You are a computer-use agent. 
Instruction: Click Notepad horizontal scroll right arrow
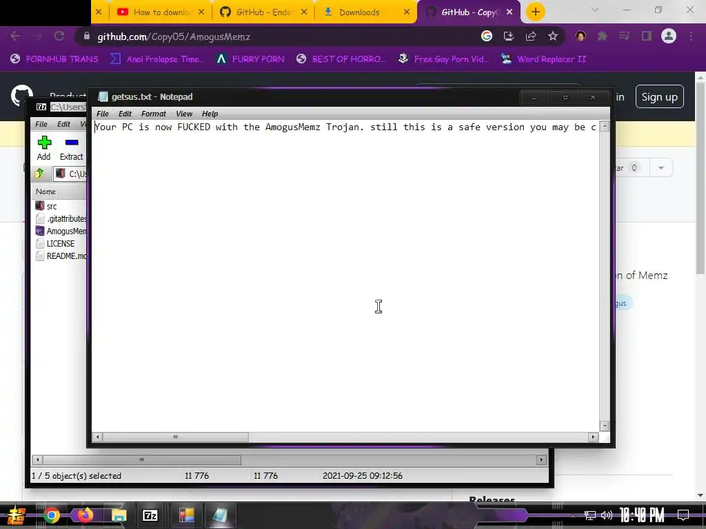pos(593,437)
